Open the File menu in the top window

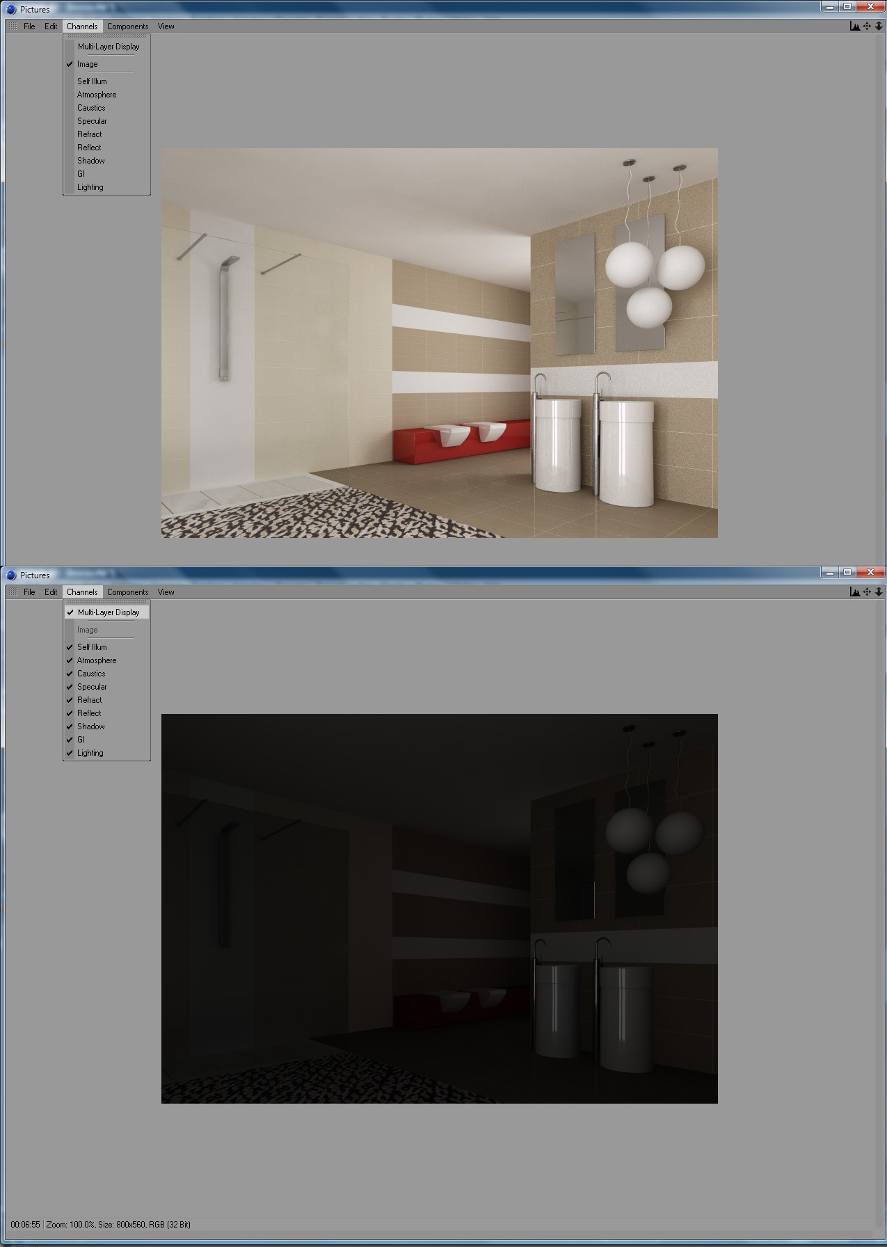29,26
